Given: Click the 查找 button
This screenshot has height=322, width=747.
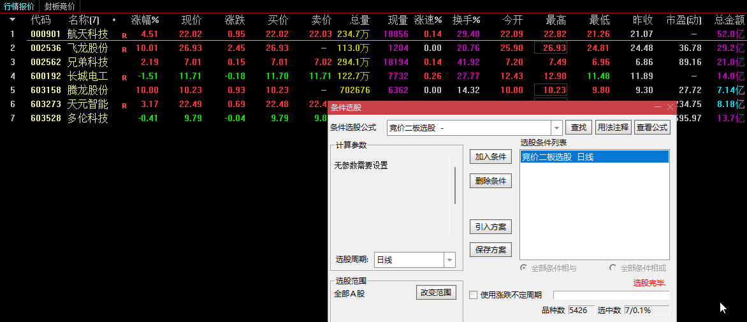Looking at the screenshot, I should coord(579,128).
